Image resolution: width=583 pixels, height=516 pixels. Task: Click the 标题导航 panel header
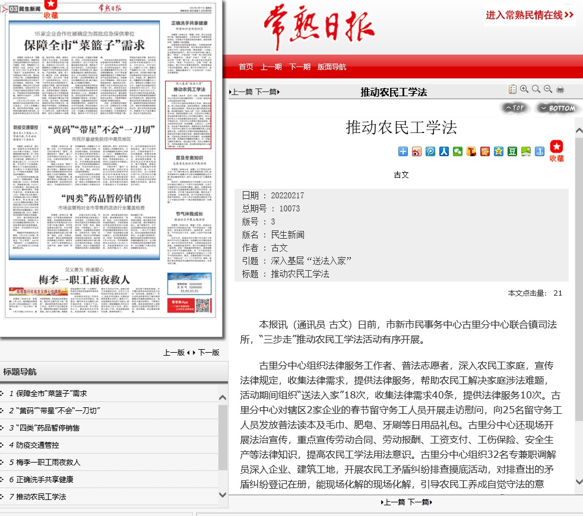coord(113,372)
